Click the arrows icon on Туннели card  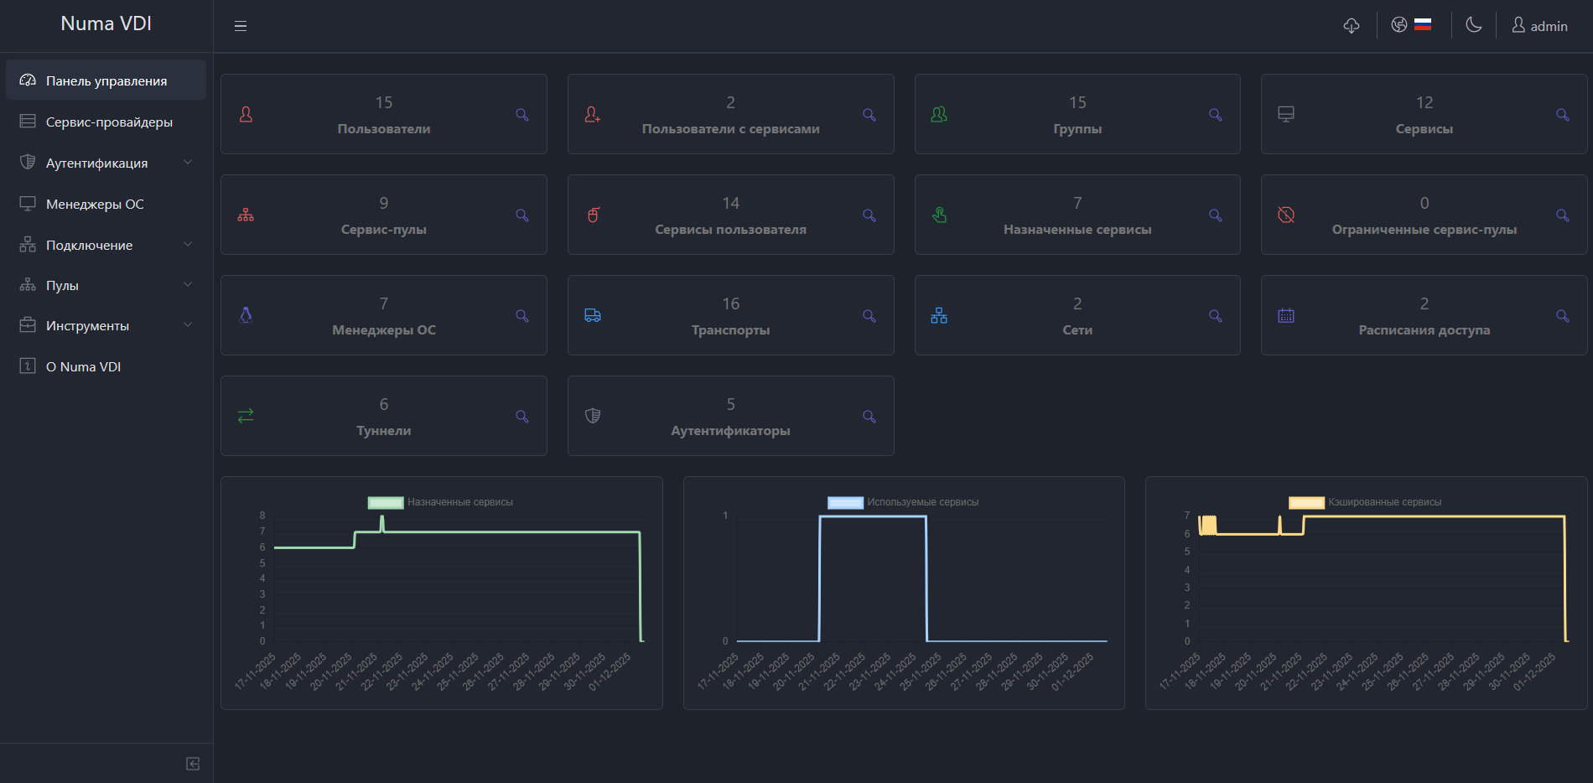pos(246,416)
